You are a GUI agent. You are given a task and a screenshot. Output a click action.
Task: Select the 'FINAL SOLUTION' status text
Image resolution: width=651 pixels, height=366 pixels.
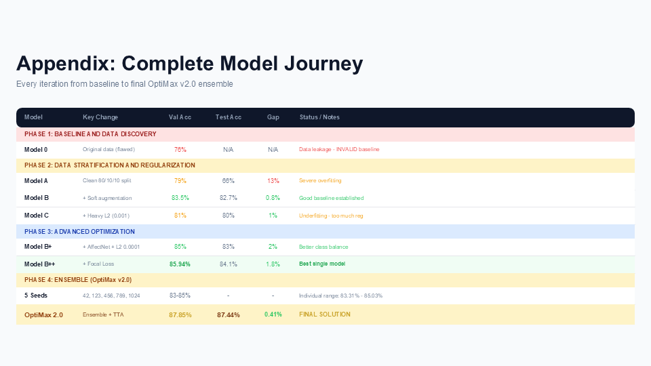click(x=325, y=314)
